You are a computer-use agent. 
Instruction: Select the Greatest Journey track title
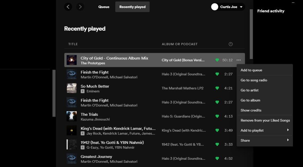[x=96, y=157]
